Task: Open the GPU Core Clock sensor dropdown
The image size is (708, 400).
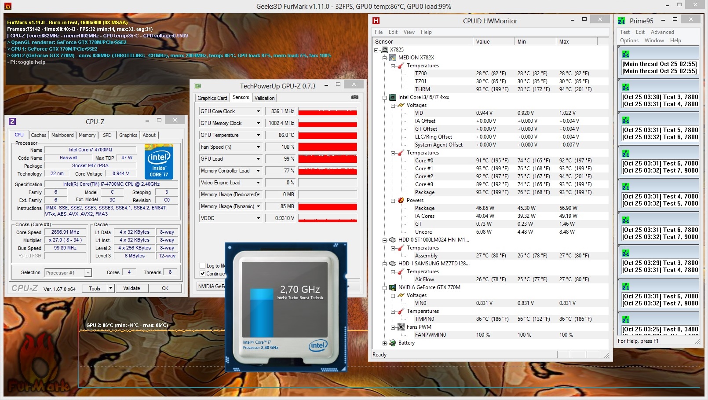Action: coord(259,111)
